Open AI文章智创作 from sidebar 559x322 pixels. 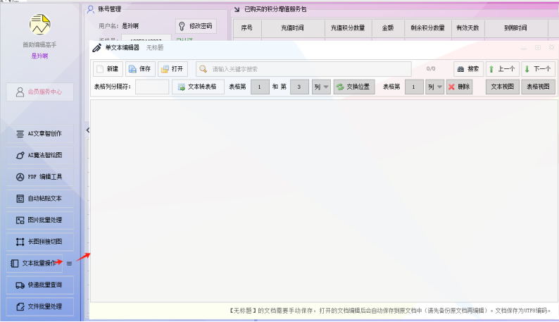40,134
